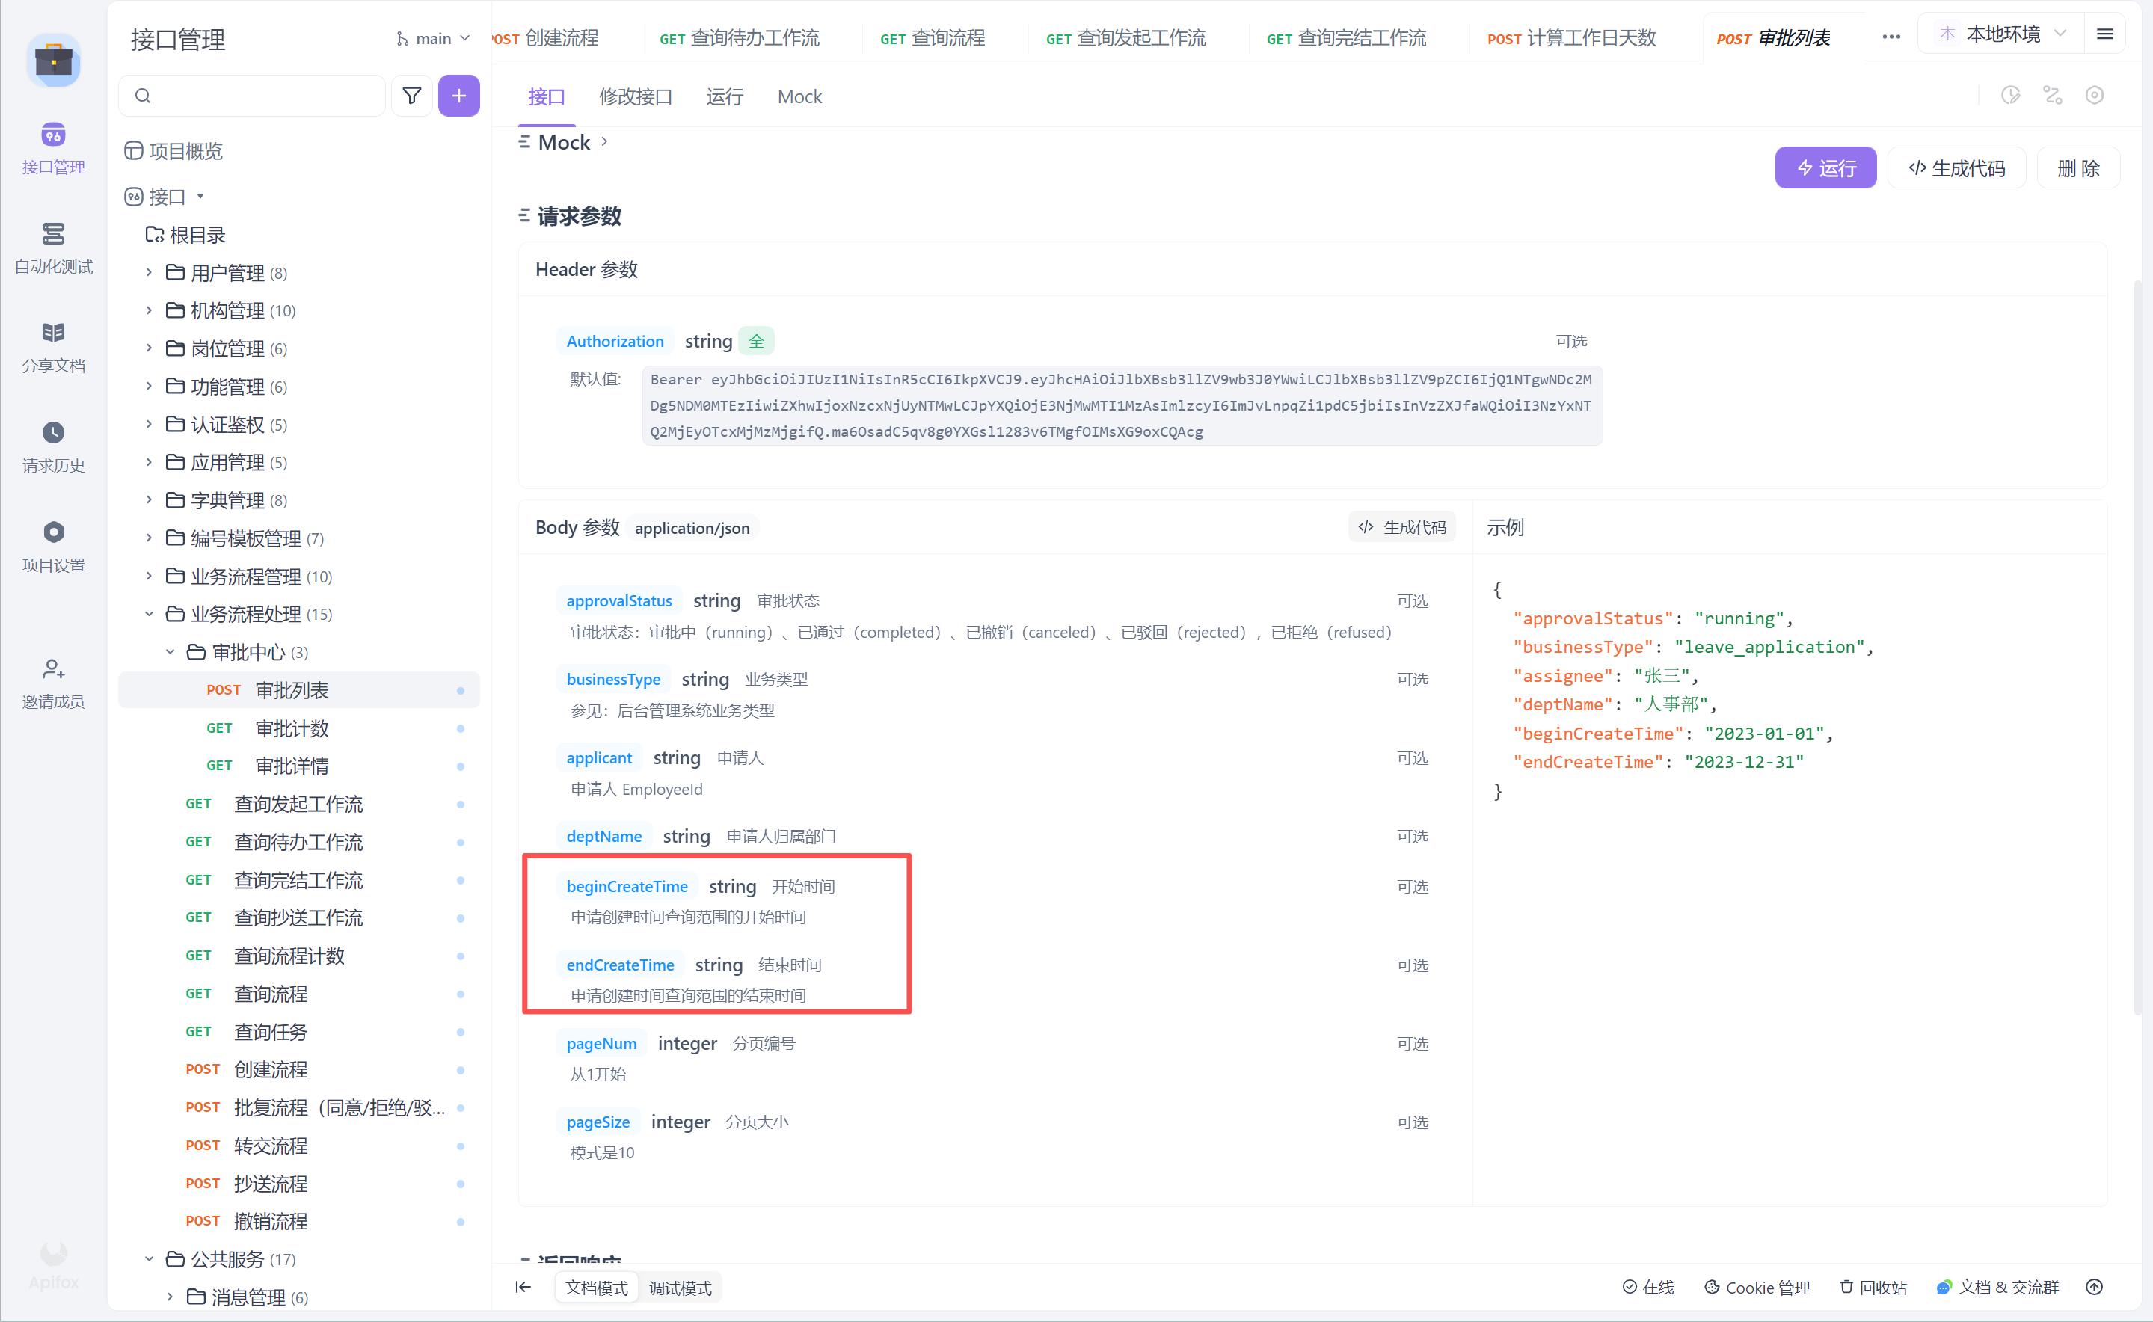This screenshot has height=1322, width=2153.
Task: Switch to 调试模式 mode
Action: point(680,1288)
